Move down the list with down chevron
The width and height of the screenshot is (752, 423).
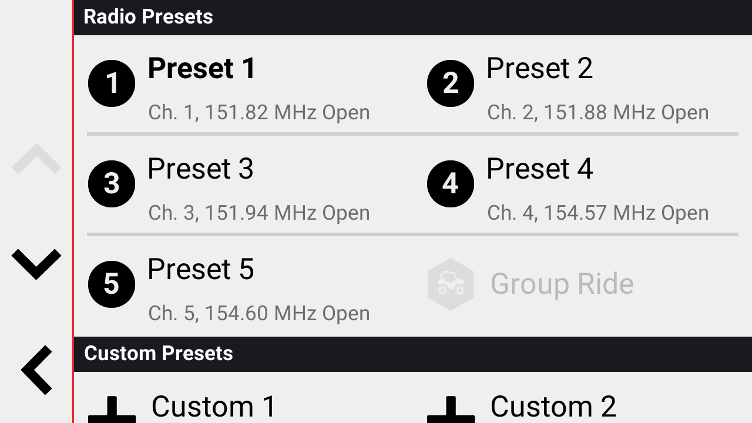click(36, 264)
